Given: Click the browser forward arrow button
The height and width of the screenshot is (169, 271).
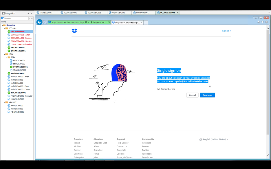Looking at the screenshot, I should pyautogui.click(x=45, y=22).
